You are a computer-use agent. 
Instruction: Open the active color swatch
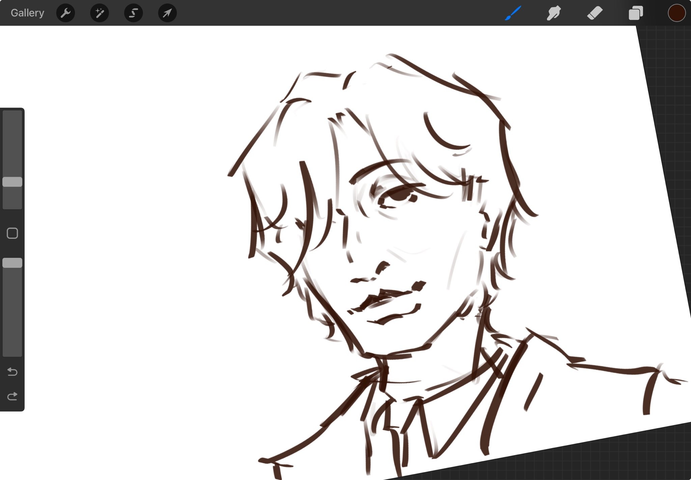pyautogui.click(x=676, y=13)
